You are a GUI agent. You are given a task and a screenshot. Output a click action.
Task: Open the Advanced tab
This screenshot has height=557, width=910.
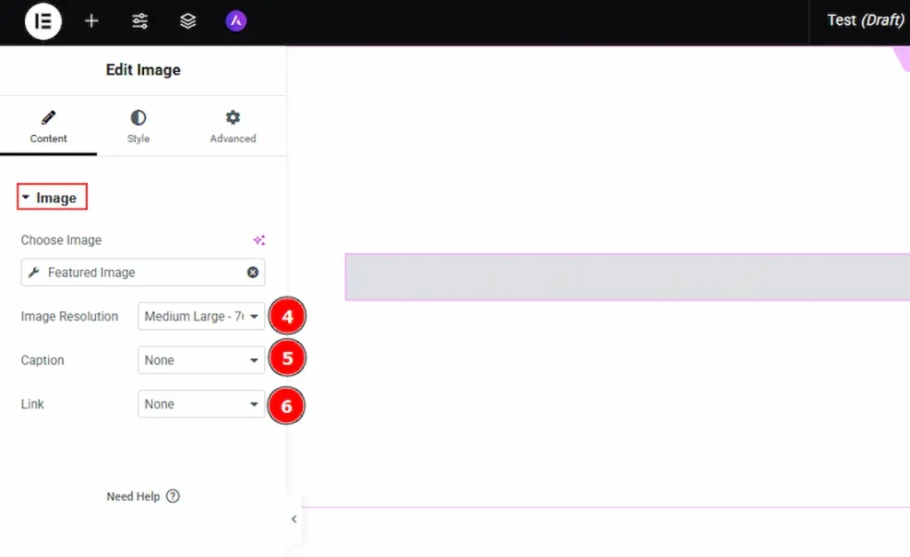(x=233, y=127)
